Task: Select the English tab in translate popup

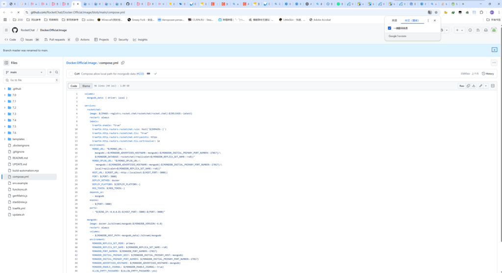Action: (x=395, y=21)
